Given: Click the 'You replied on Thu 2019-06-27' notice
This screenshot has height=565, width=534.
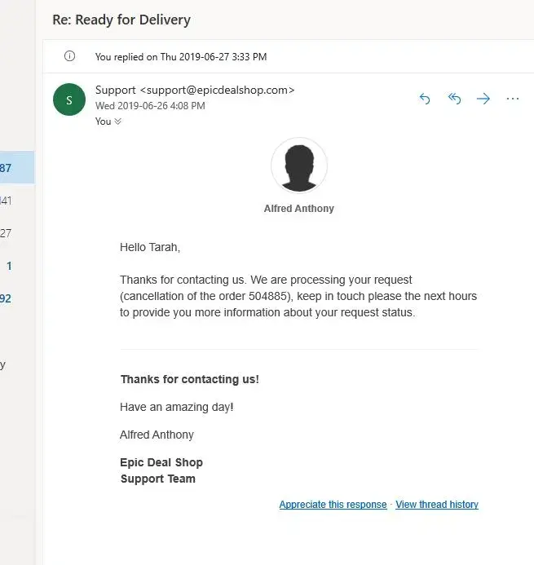Looking at the screenshot, I should tap(181, 57).
